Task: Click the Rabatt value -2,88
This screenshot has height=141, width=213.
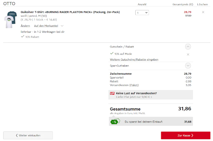Action: tap(188, 81)
